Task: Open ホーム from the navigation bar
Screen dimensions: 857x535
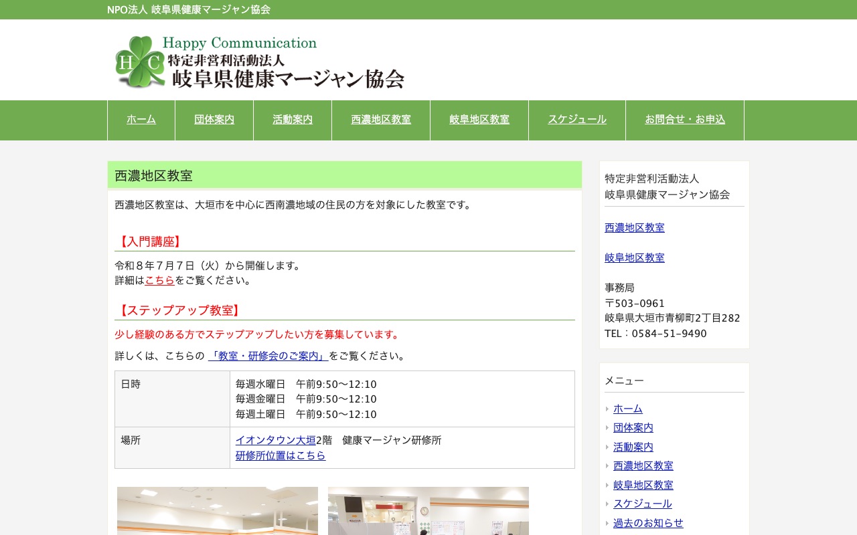Action: tap(141, 120)
